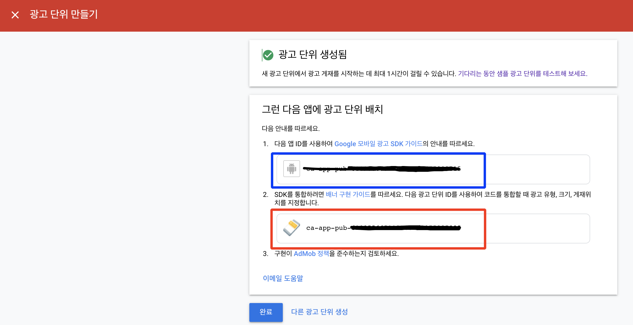633x325 pixels.
Task: Click the 그런 다음 앱에 광고 단위 배치 heading
Action: pyautogui.click(x=322, y=109)
